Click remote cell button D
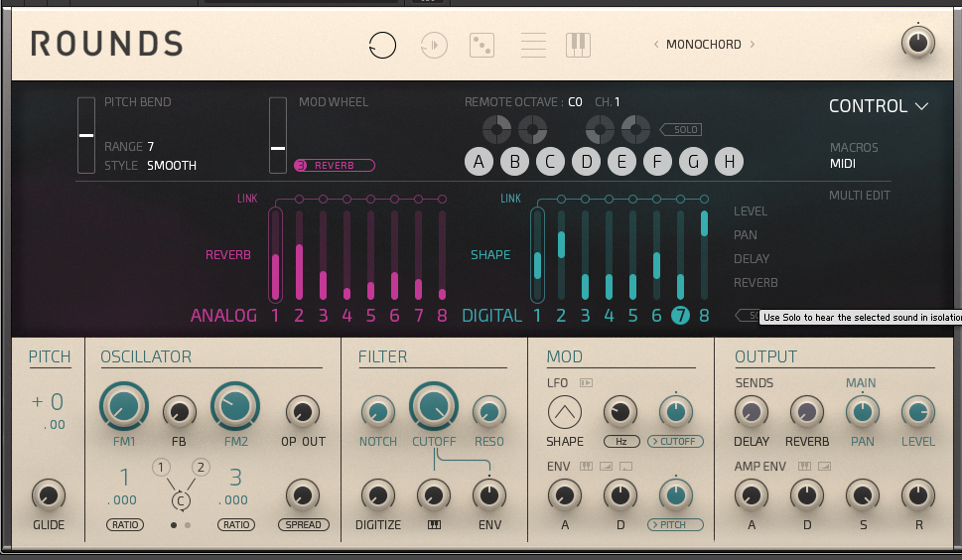This screenshot has width=962, height=560. tap(586, 161)
